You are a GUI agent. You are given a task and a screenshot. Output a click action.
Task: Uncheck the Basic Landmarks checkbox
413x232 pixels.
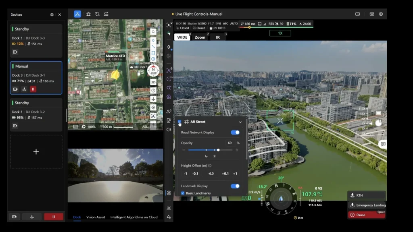tap(183, 193)
